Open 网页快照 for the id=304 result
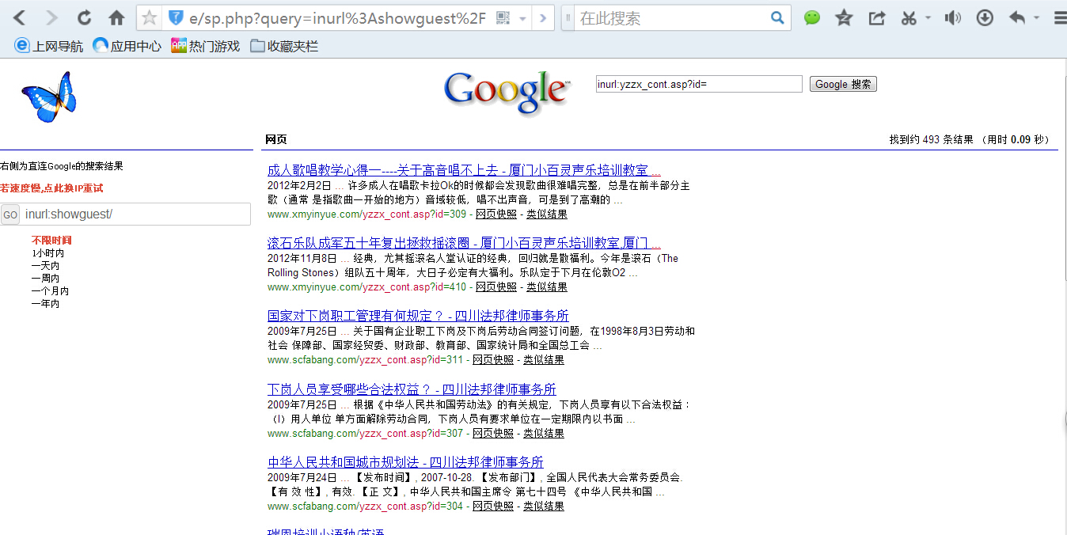The height and width of the screenshot is (535, 1067). point(493,507)
